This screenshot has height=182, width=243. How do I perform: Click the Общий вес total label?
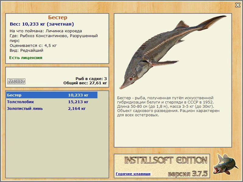pyautogui.click(x=85, y=83)
